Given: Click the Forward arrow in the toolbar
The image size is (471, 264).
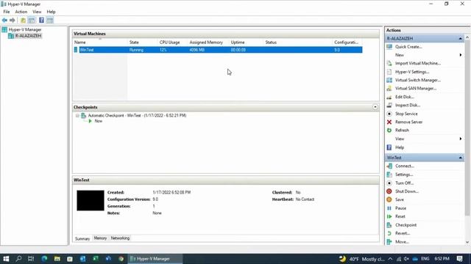Looking at the screenshot, I should 13,21.
